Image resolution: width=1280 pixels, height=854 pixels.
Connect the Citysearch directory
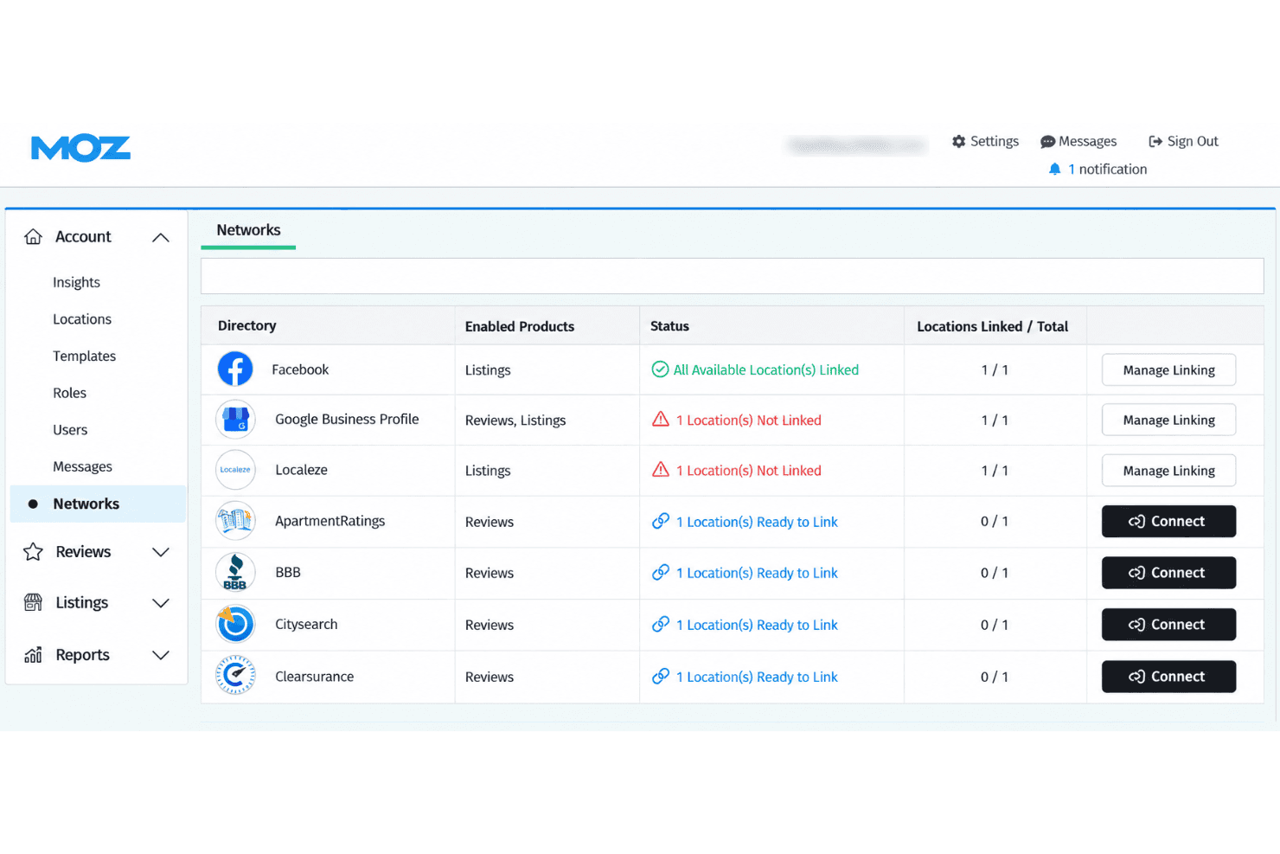click(x=1168, y=625)
